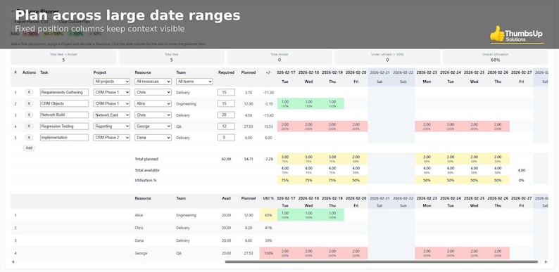Open the Alice resource dropdown

click(x=153, y=103)
